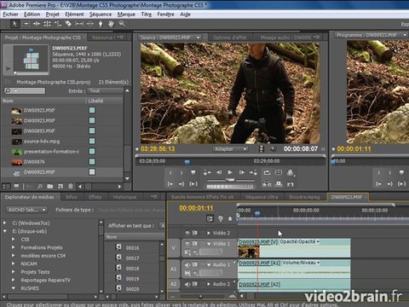Switch to the Effets tab

coord(95,197)
